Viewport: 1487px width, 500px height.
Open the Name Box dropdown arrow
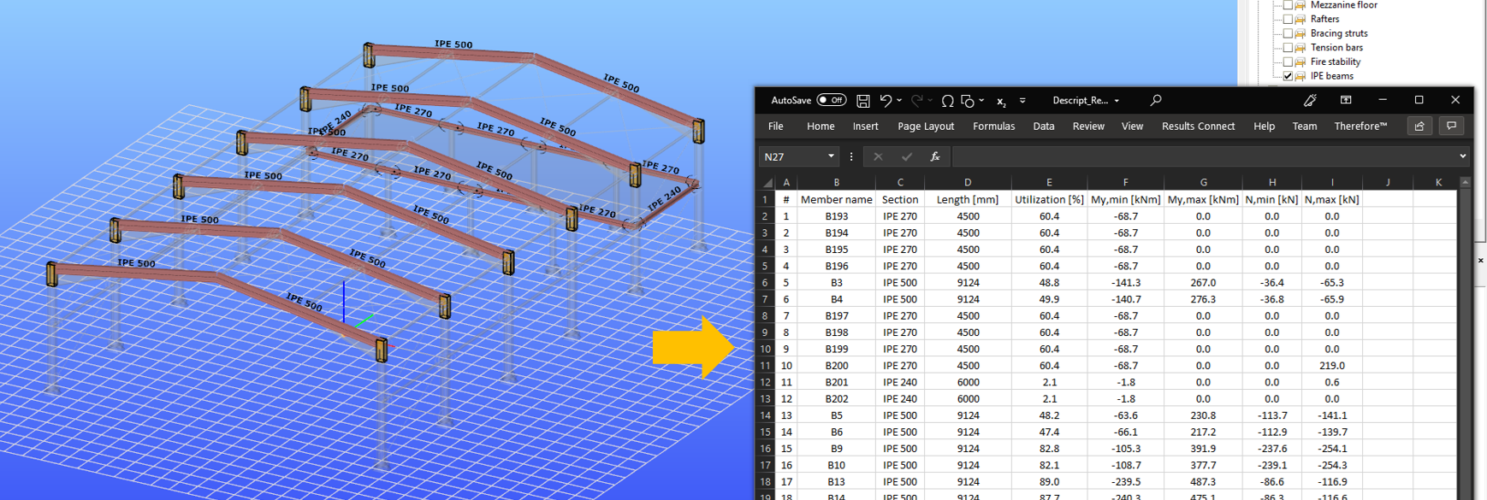pyautogui.click(x=831, y=156)
